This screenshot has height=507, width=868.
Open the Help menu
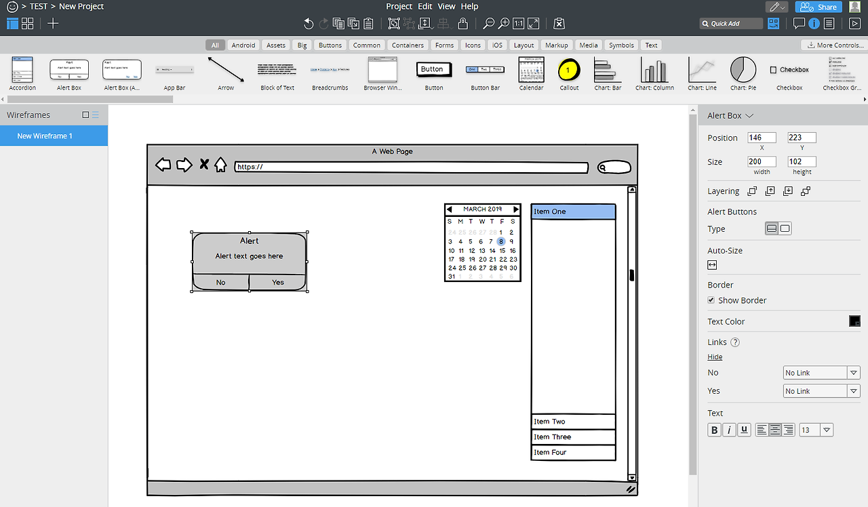(470, 6)
